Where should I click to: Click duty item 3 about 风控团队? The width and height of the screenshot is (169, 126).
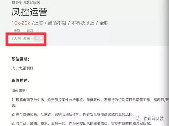coord(82,124)
